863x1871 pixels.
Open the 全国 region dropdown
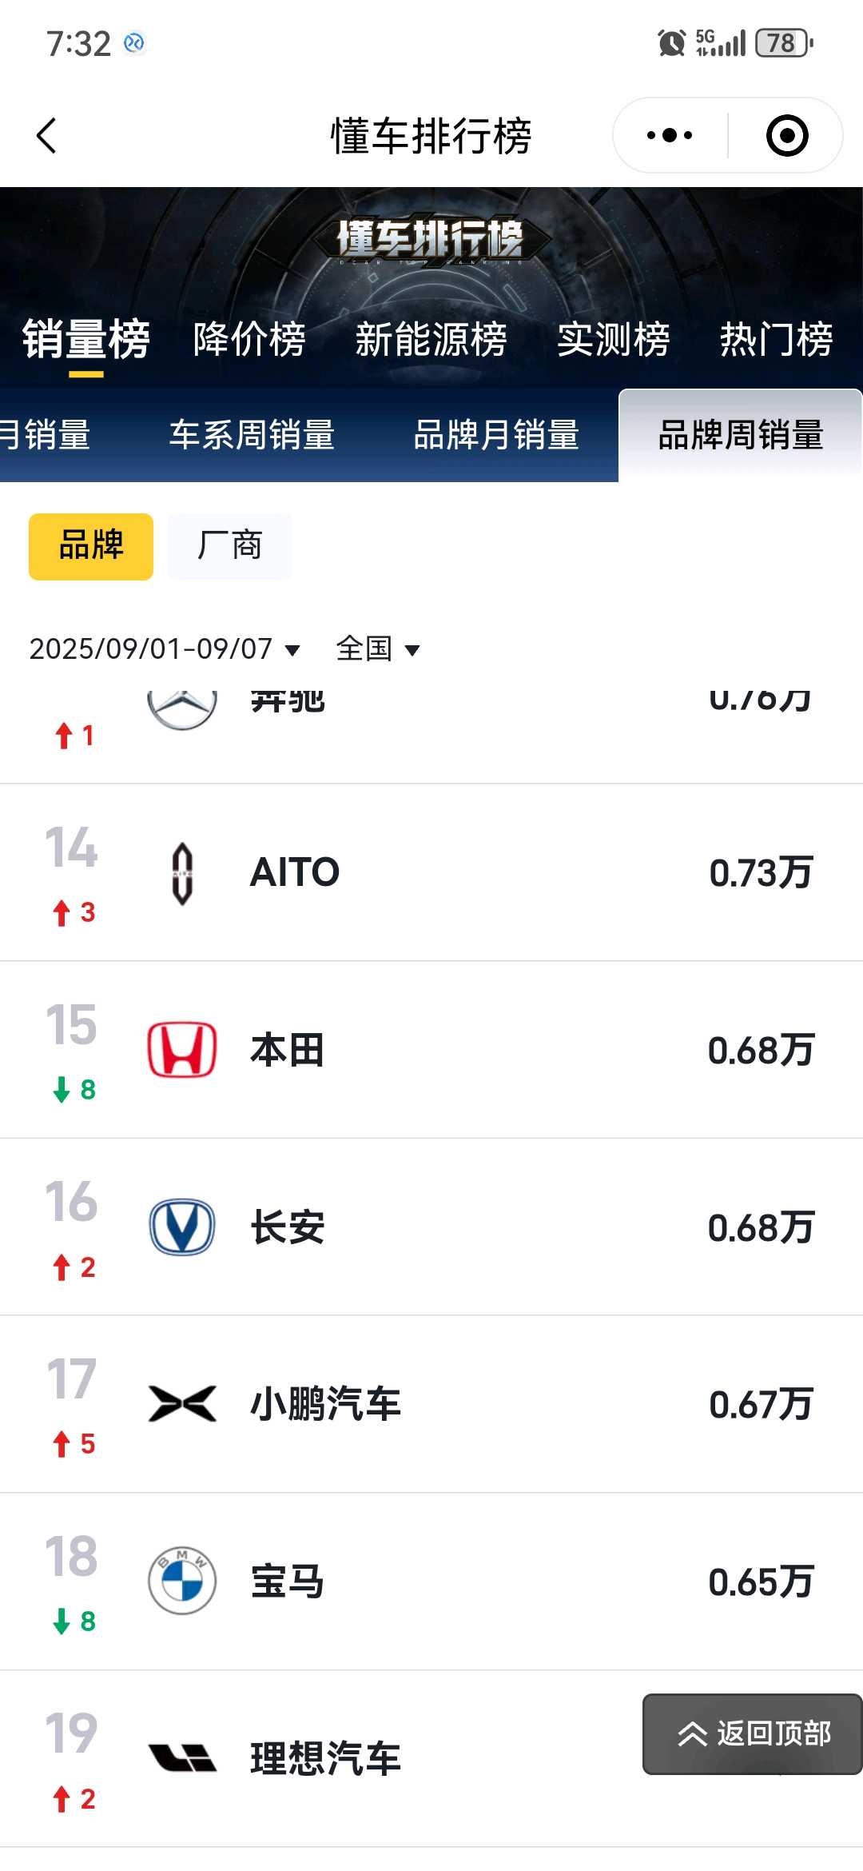[x=378, y=648]
